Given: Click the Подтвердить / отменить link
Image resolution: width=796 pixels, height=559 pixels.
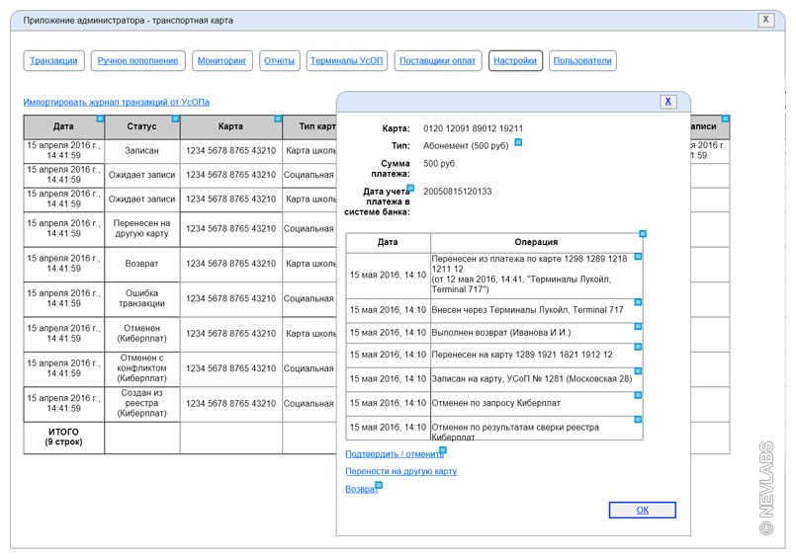Looking at the screenshot, I should point(392,454).
